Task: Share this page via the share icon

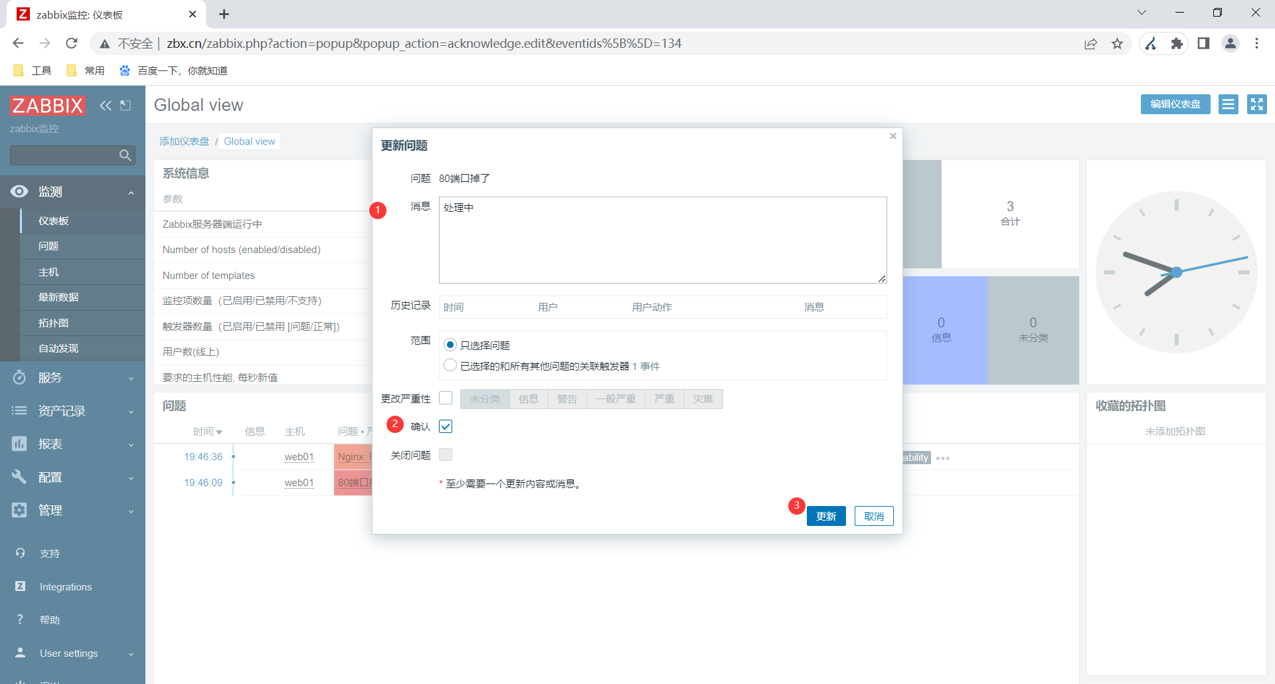Action: [1091, 44]
